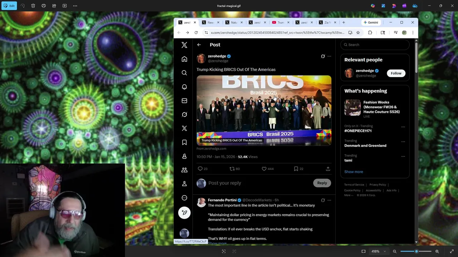The image size is (458, 257).
Task: Click the Photos zoom slider handle
Action: pyautogui.click(x=416, y=251)
